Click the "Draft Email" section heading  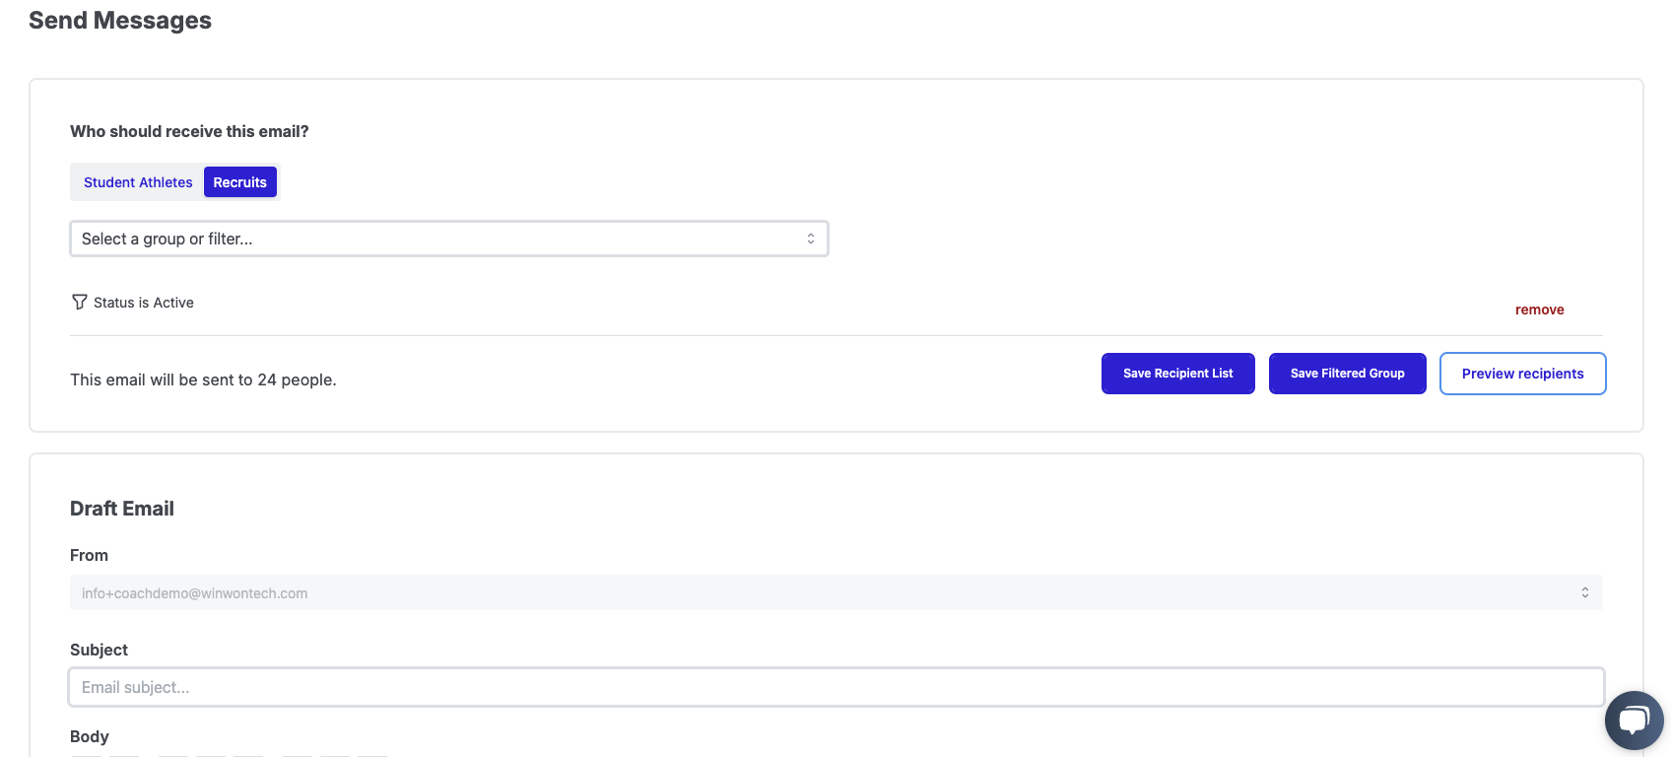coord(122,509)
